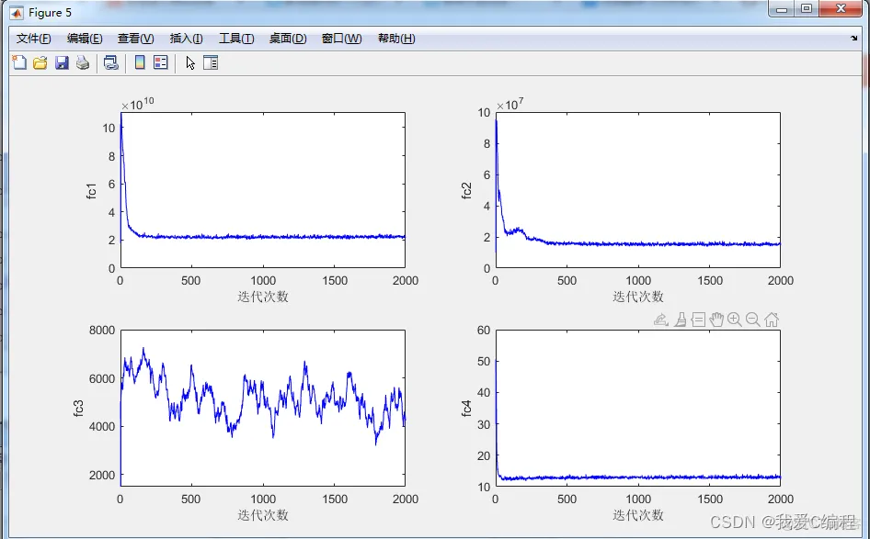
Task: Open the axes export dropdown icon
Action: [x=661, y=320]
